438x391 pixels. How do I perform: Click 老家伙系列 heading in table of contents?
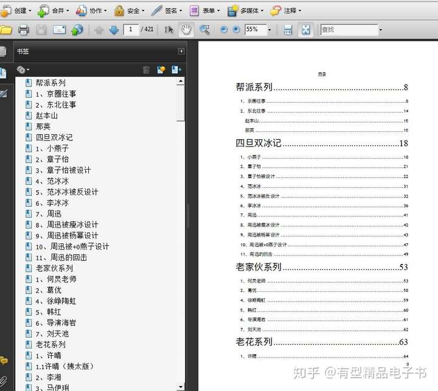coord(259,267)
